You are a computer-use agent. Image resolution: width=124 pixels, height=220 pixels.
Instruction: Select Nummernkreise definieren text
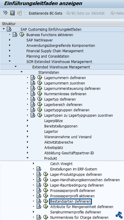(65, 94)
